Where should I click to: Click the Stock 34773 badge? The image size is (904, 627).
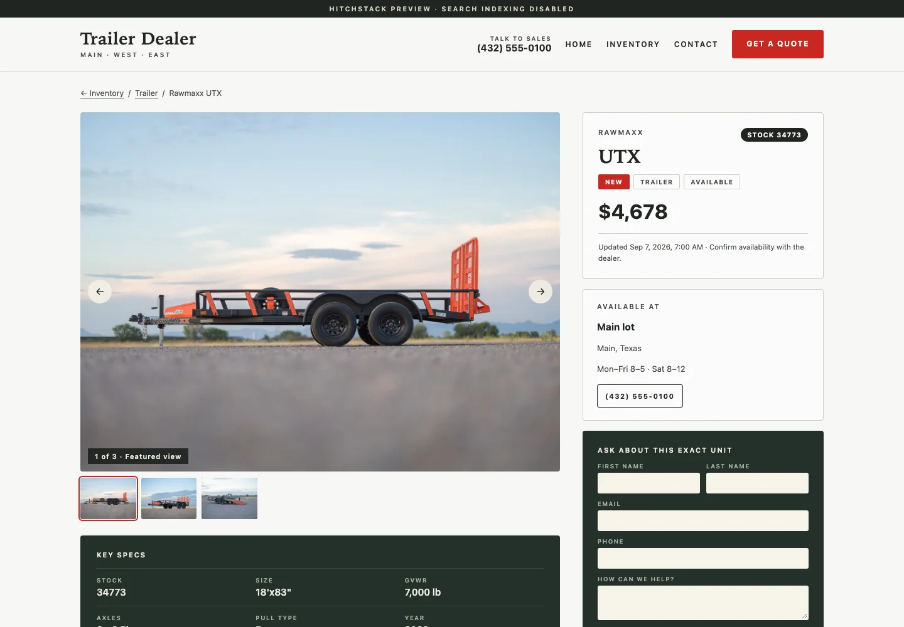pos(774,135)
